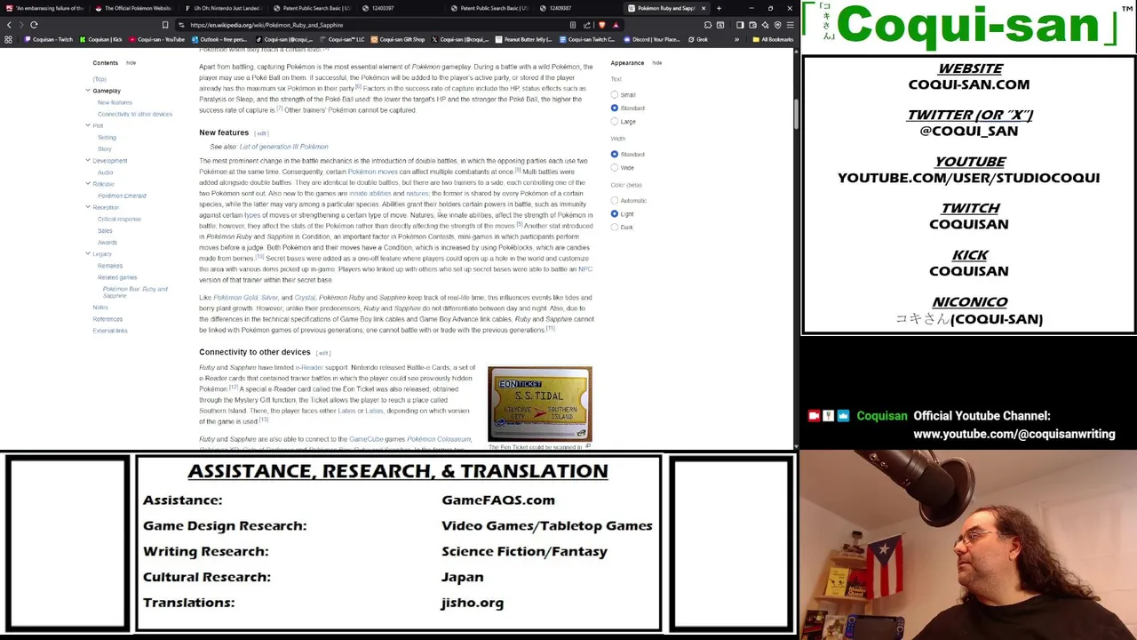Open the extensions puzzle icon
Screen dimensions: 1137x640
point(708,25)
